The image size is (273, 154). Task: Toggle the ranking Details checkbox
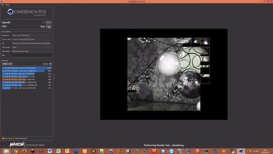tap(50, 64)
